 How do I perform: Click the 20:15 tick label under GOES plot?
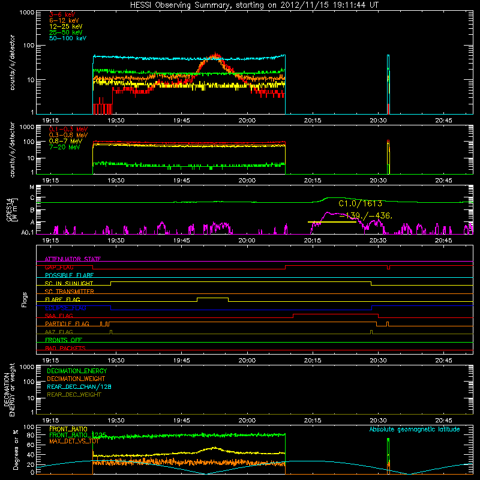(313, 241)
